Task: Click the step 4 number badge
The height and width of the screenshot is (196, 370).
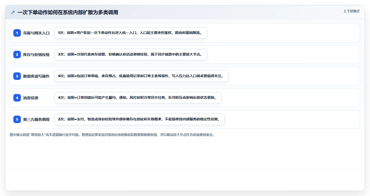Action: [17, 98]
